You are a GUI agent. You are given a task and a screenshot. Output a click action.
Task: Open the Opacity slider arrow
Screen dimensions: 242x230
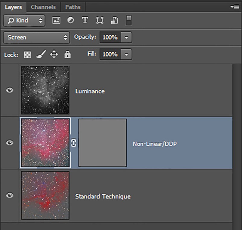coord(126,37)
